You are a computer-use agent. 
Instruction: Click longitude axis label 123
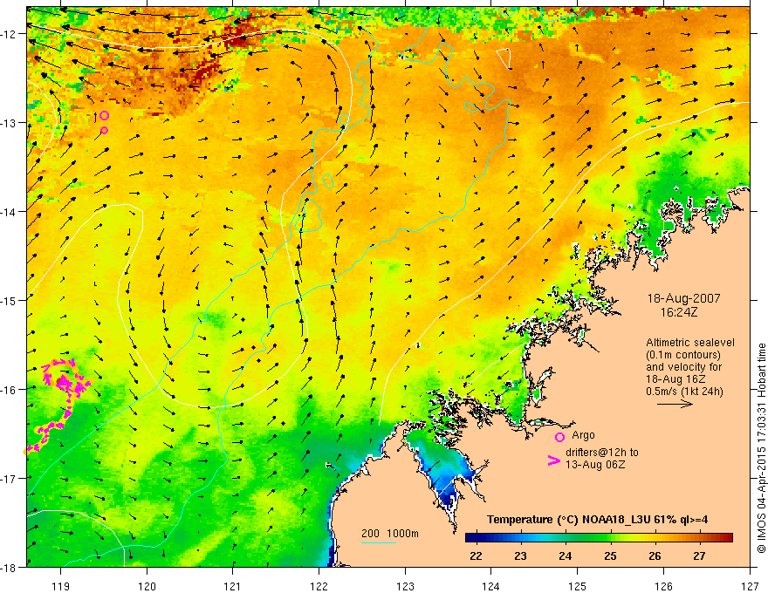[x=405, y=586]
